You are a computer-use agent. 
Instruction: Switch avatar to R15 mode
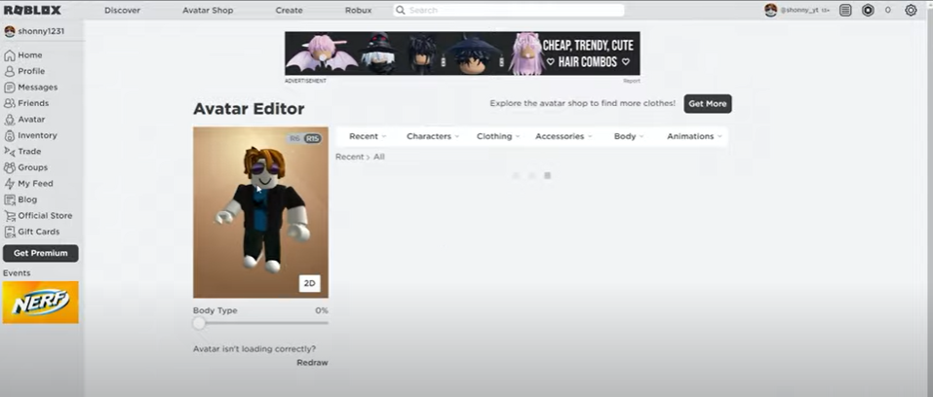(x=312, y=138)
